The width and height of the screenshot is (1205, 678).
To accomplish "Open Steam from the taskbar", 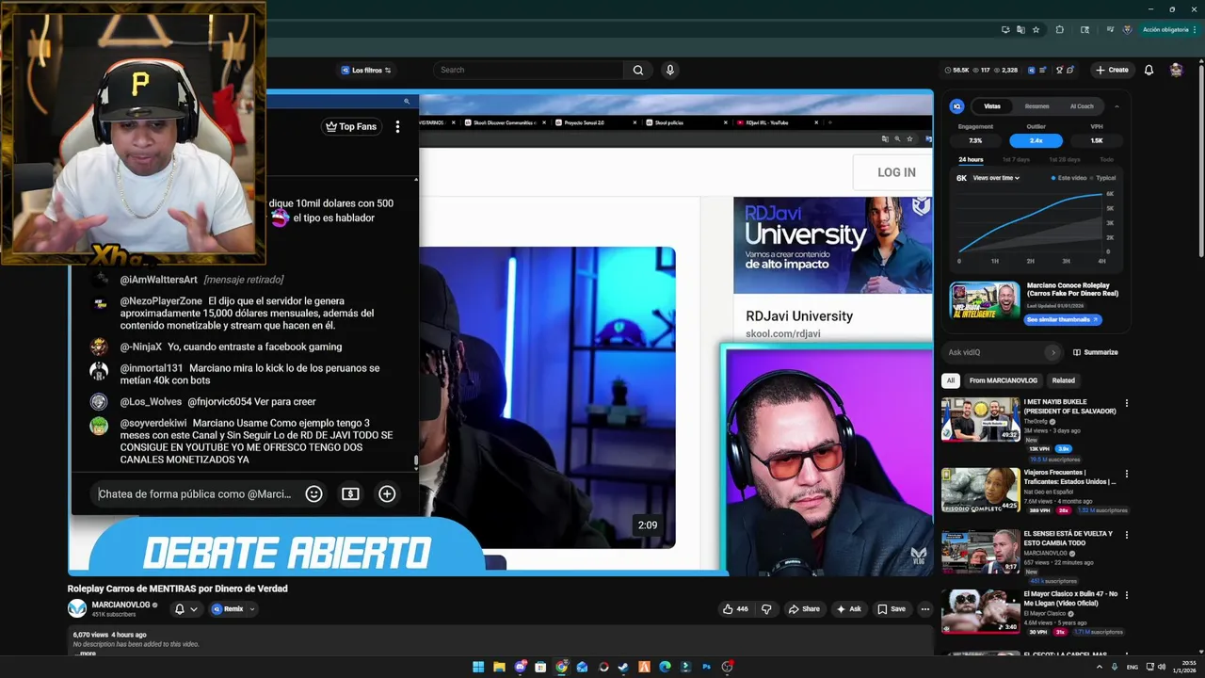I will [623, 667].
